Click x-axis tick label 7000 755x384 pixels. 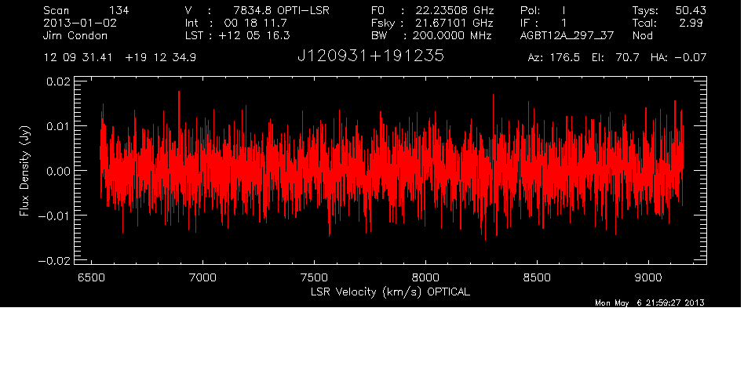[x=202, y=277]
